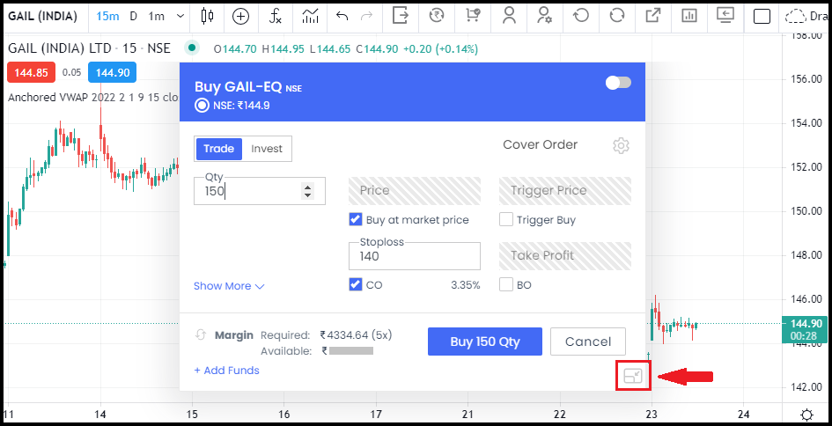
Task: Open the rupee funds icon
Action: pyautogui.click(x=436, y=15)
